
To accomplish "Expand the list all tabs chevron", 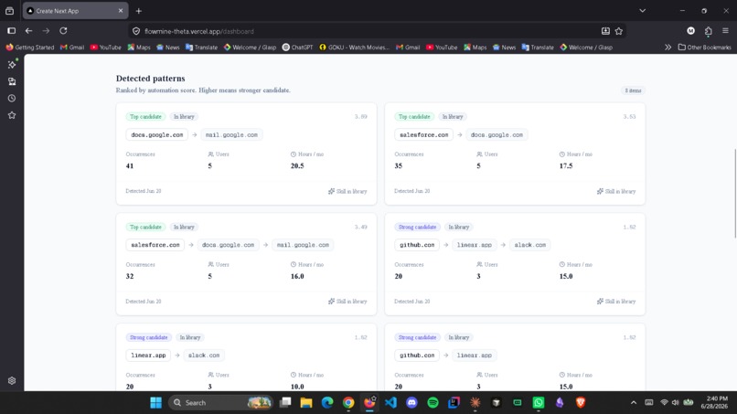I will [x=643, y=11].
